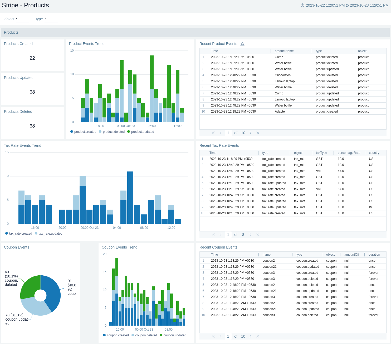Jump to last page of Recent Product Events

[258, 133]
